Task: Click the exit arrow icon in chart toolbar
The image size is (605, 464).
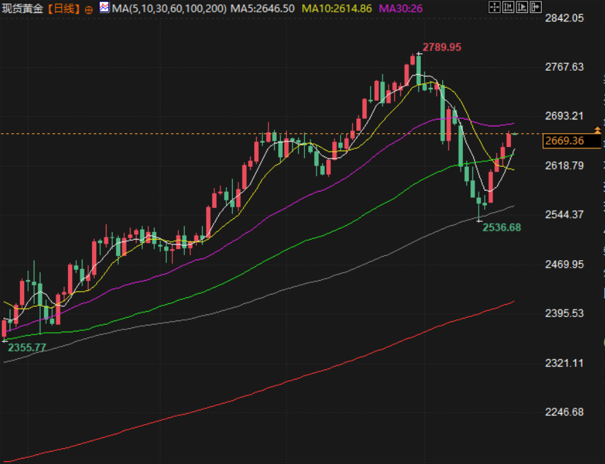Action: pos(535,8)
